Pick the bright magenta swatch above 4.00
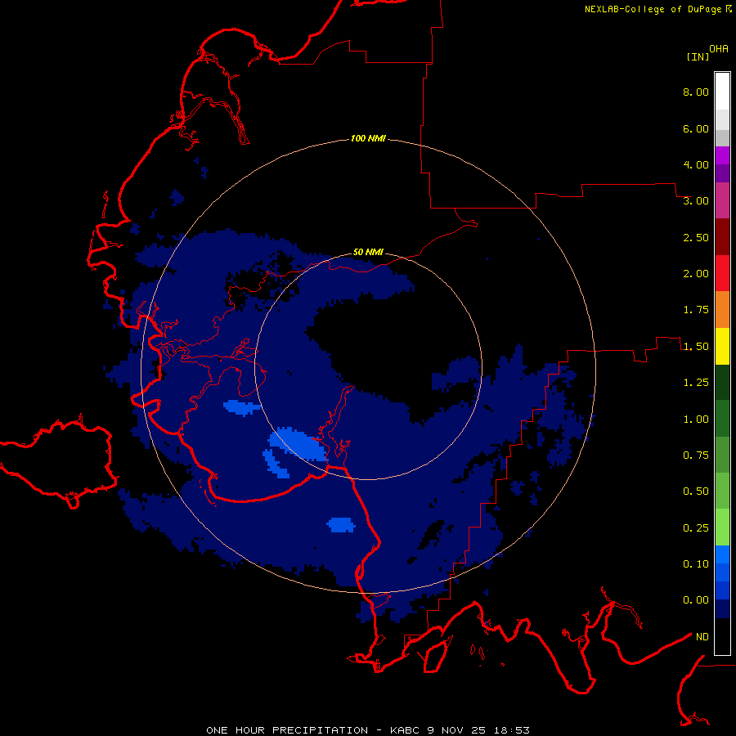Viewport: 736px width, 736px height. (x=722, y=155)
